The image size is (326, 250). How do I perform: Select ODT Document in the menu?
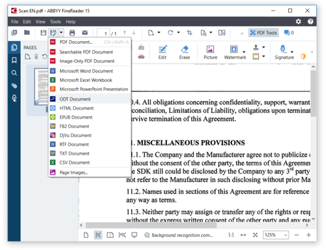point(90,99)
